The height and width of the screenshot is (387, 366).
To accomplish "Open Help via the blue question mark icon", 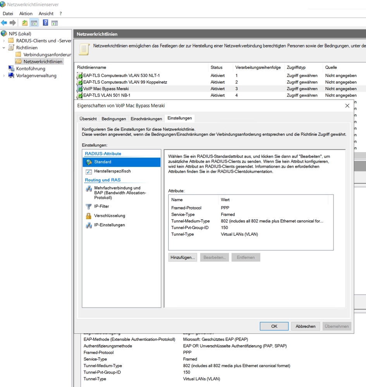I will 45,23.
